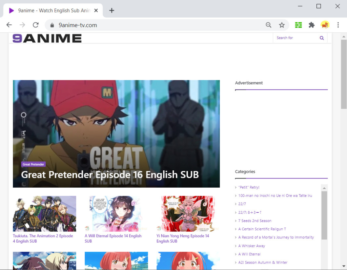This screenshot has height=270, width=347.
Task: Click the 9ANIME site logo
Action: pyautogui.click(x=46, y=38)
